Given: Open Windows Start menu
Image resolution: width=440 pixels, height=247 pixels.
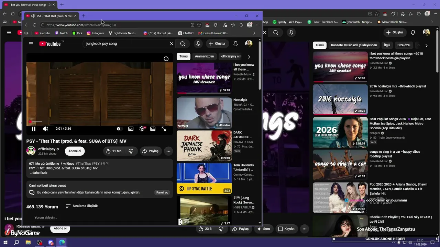Looking at the screenshot, I should [x=5, y=243].
